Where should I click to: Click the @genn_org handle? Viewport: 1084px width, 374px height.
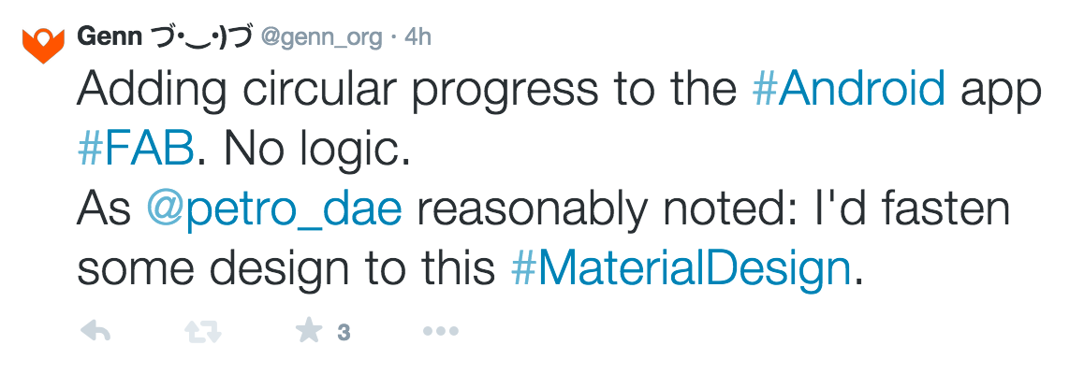click(320, 37)
